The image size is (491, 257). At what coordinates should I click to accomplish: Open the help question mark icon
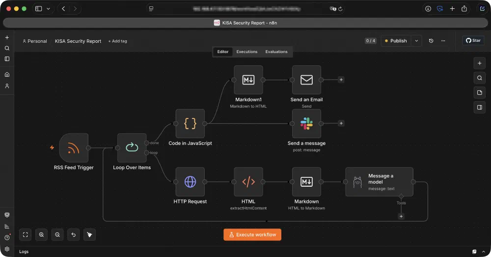7,237
